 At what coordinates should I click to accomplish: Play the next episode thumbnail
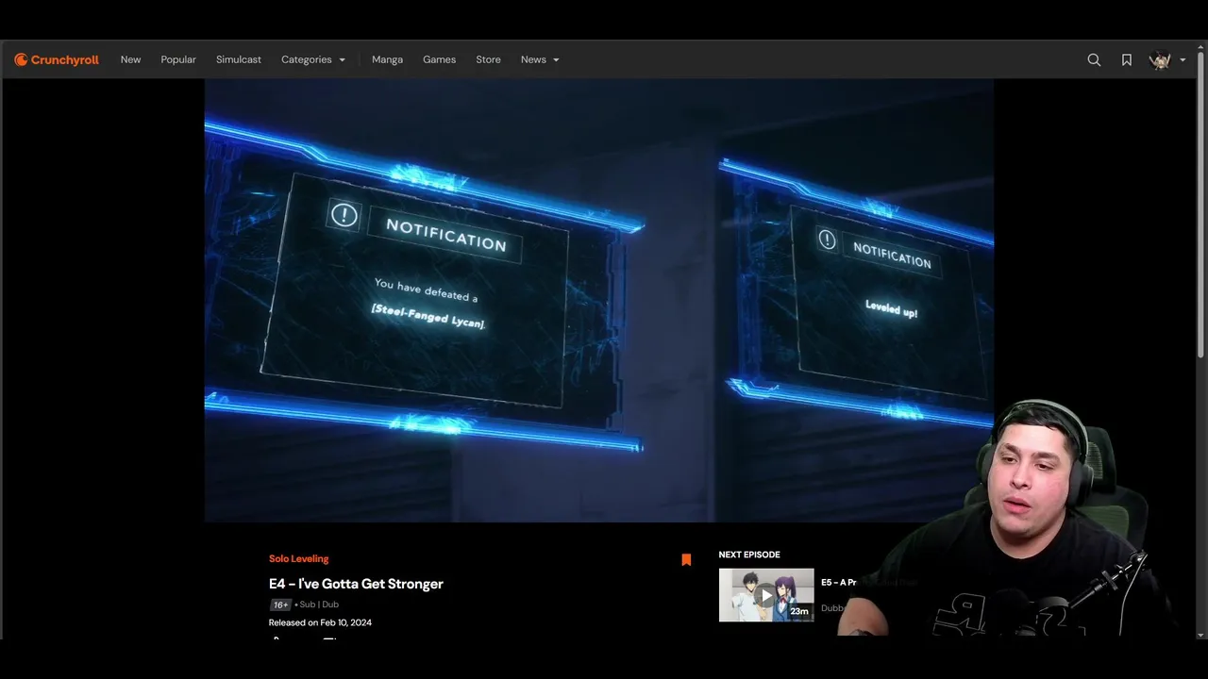(x=766, y=594)
